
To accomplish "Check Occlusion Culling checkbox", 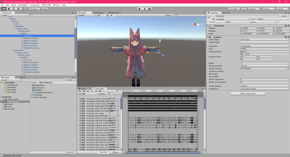I will tap(241, 71).
